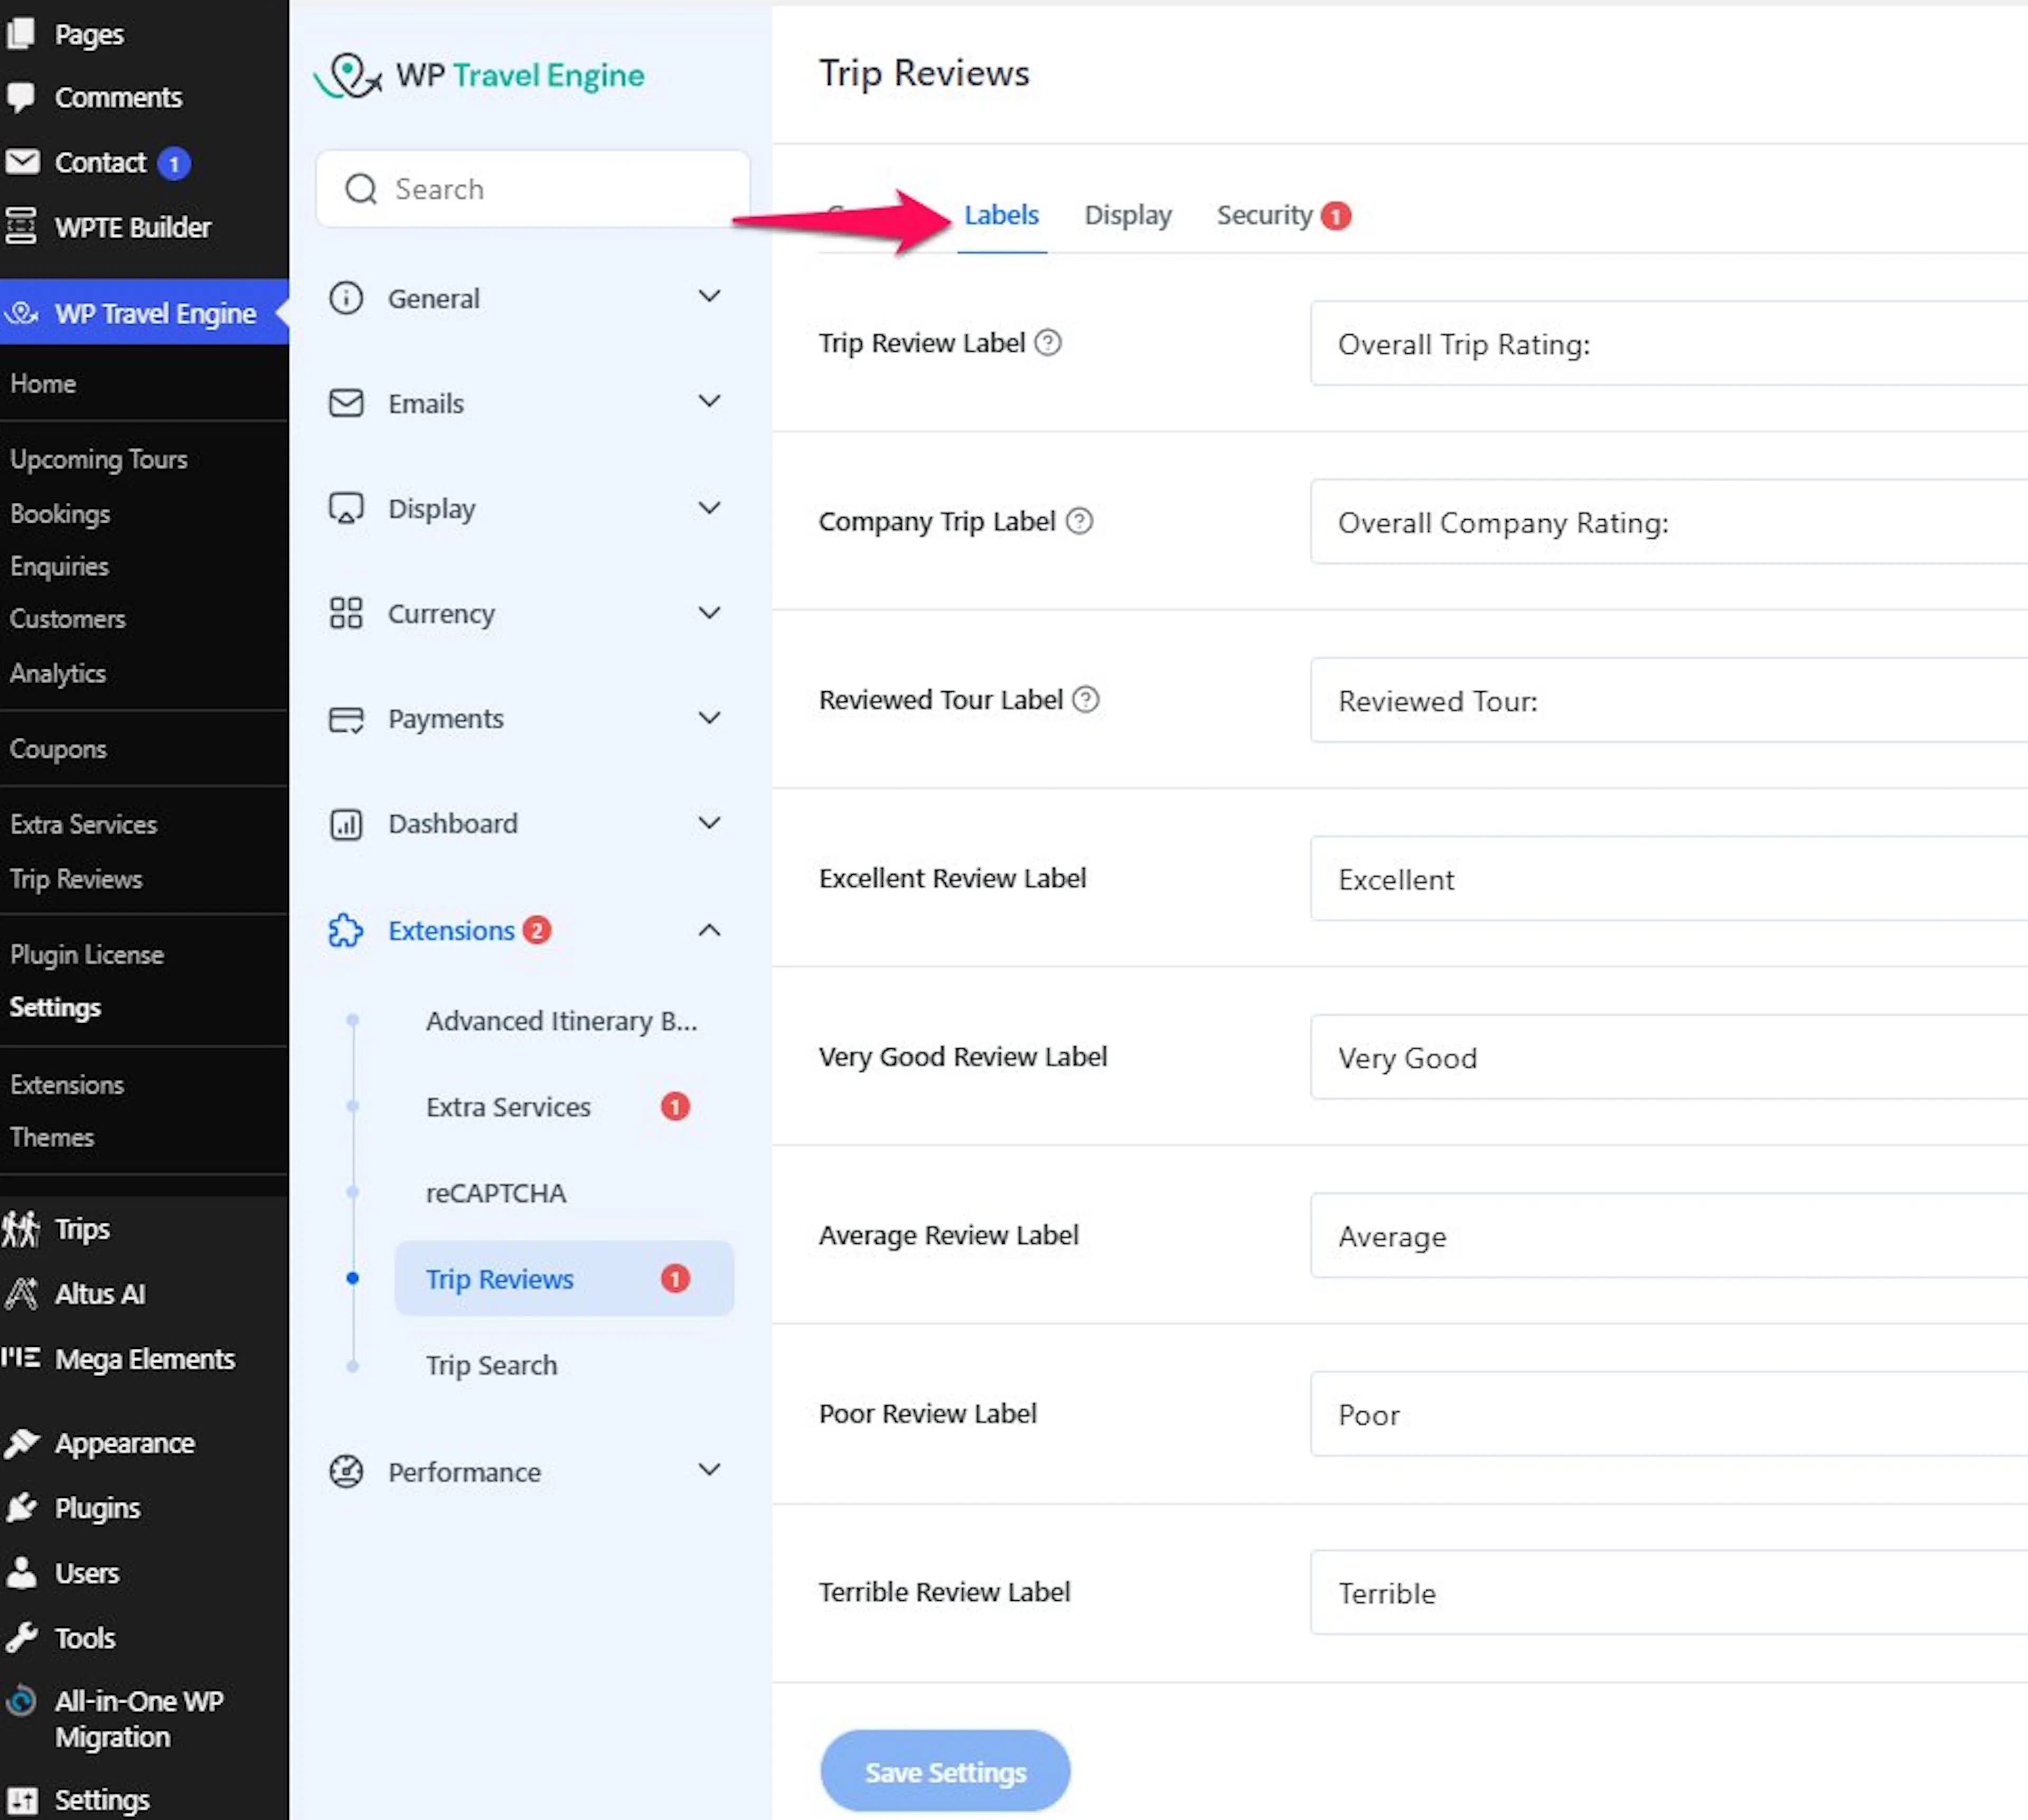2028x1820 pixels.
Task: Select Trip Search under Extensions
Action: pyautogui.click(x=491, y=1365)
